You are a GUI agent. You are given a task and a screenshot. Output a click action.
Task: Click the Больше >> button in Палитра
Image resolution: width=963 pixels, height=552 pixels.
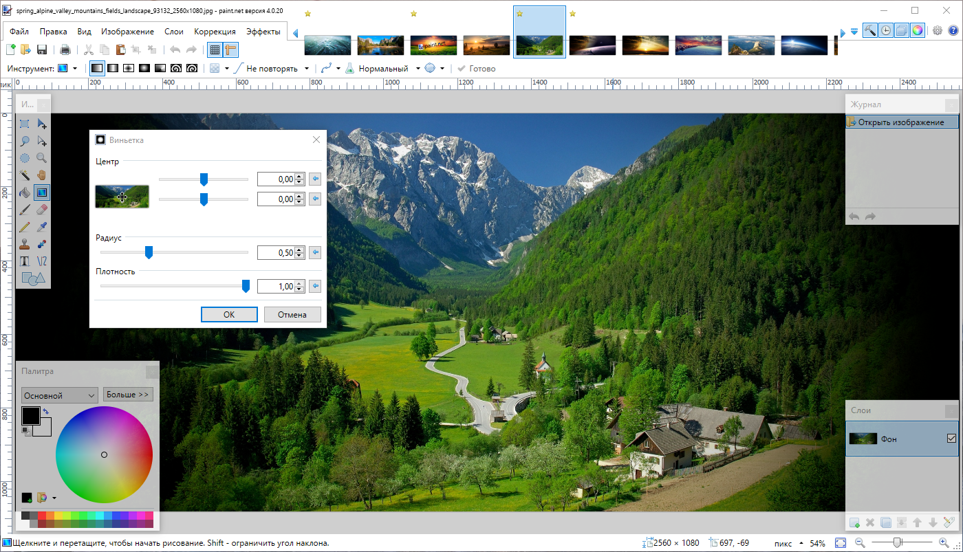(x=128, y=395)
